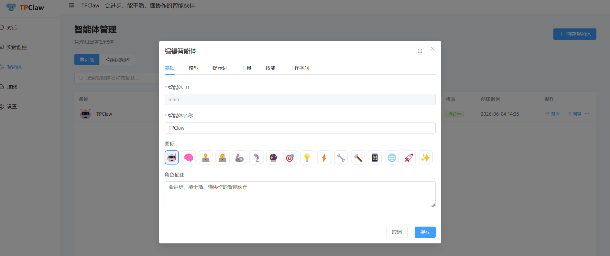Focus the 角色描述 text area
Screen dimensions: 610x256
pos(300,194)
